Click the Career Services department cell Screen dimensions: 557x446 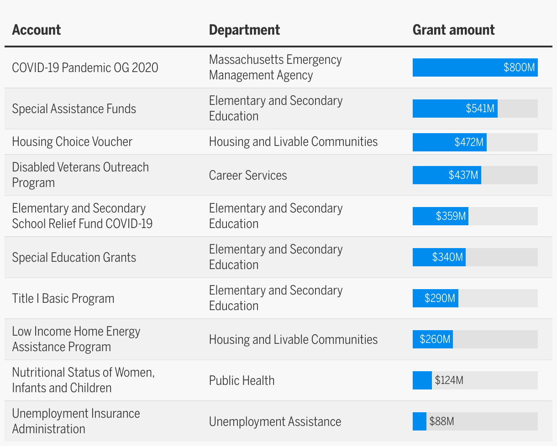click(248, 176)
